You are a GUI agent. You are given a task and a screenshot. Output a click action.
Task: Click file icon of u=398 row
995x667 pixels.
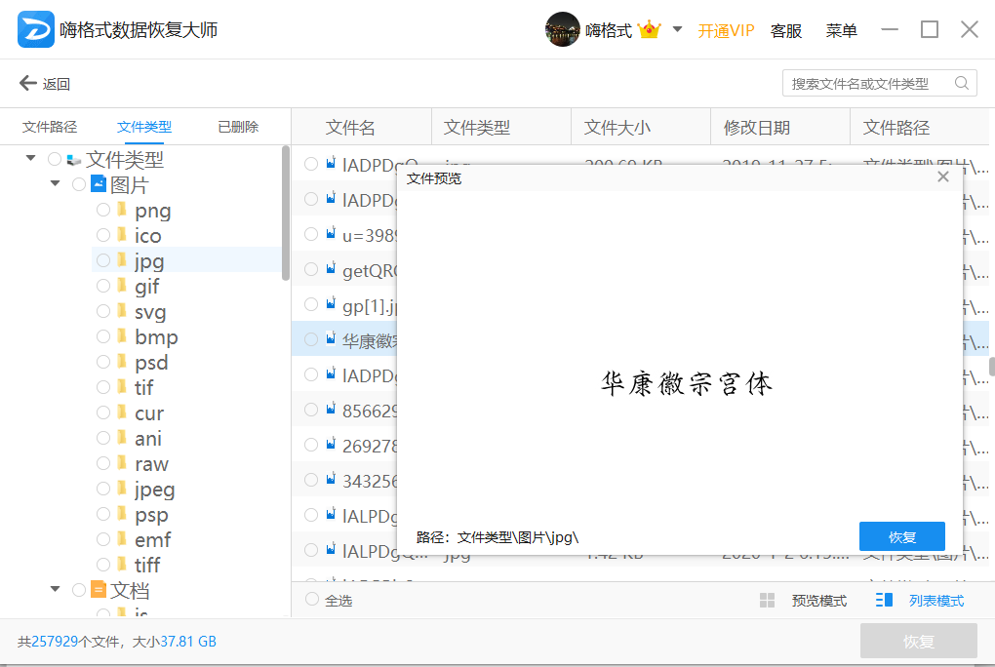[x=331, y=233]
